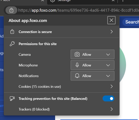Image resolution: width=139 pixels, height=120 pixels.
Task: Click the microphone icon in permission box
Action: coord(77,65)
